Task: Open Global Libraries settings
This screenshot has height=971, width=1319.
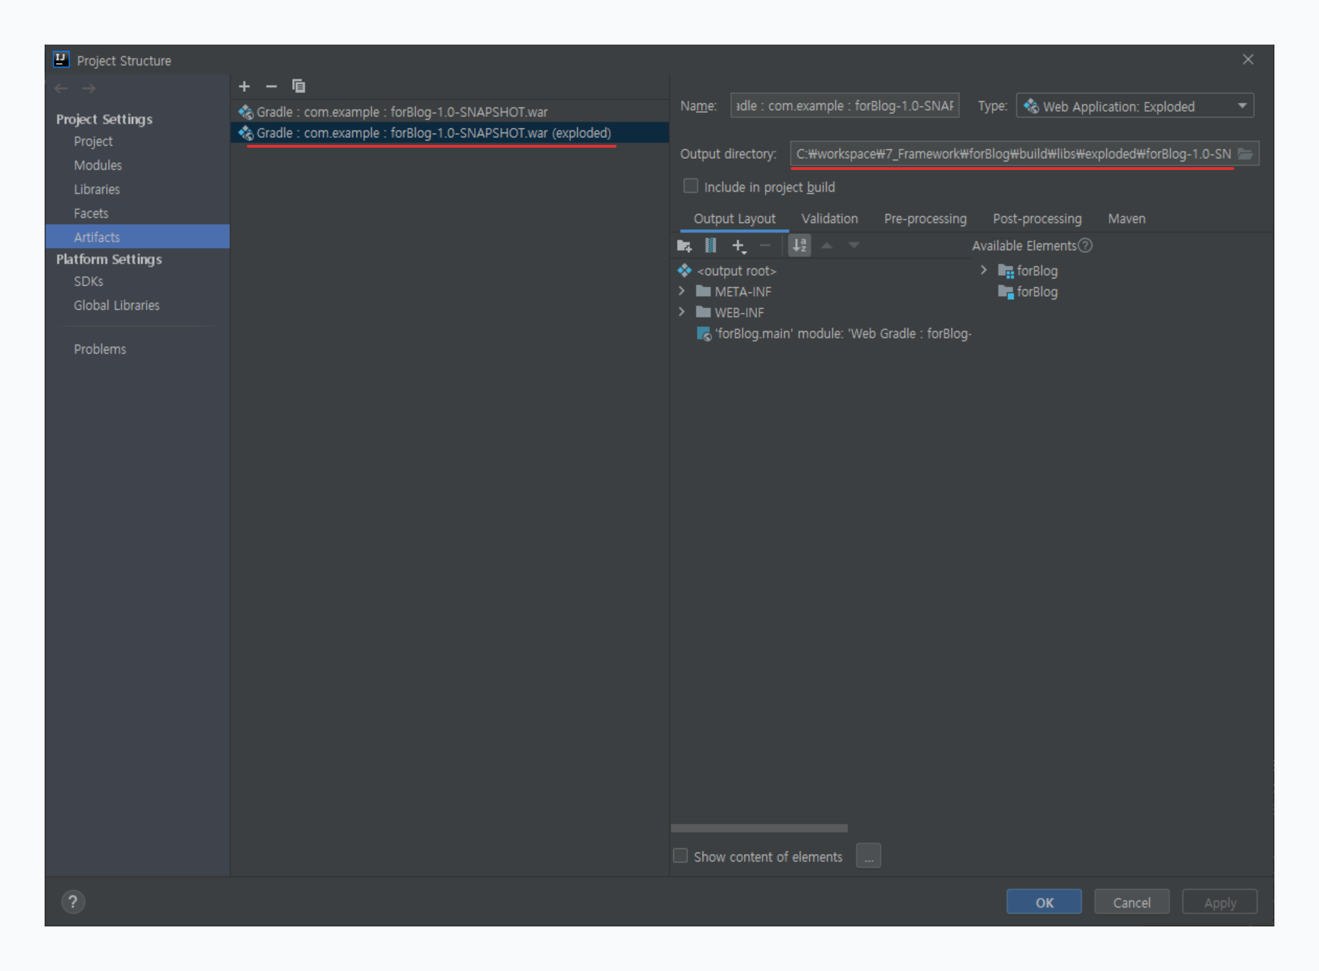Action: [x=116, y=306]
